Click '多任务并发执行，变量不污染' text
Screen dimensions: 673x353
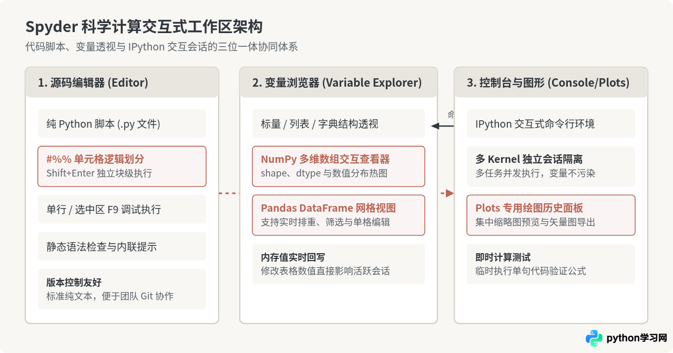pos(535,173)
